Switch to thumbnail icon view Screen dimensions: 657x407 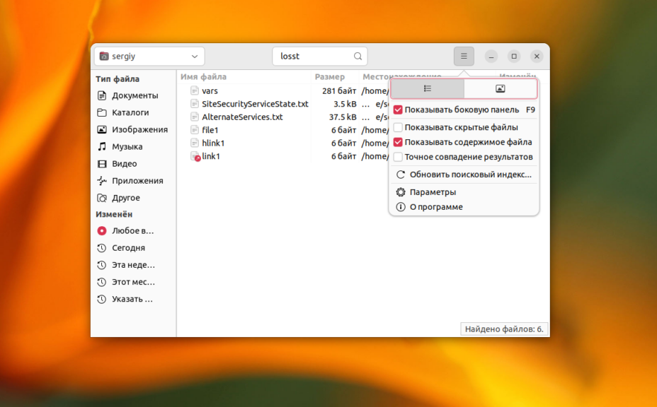(x=500, y=88)
